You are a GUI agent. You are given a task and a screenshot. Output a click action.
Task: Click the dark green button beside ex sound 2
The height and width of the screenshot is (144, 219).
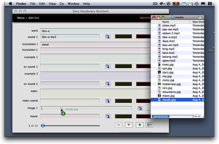tap(124, 84)
